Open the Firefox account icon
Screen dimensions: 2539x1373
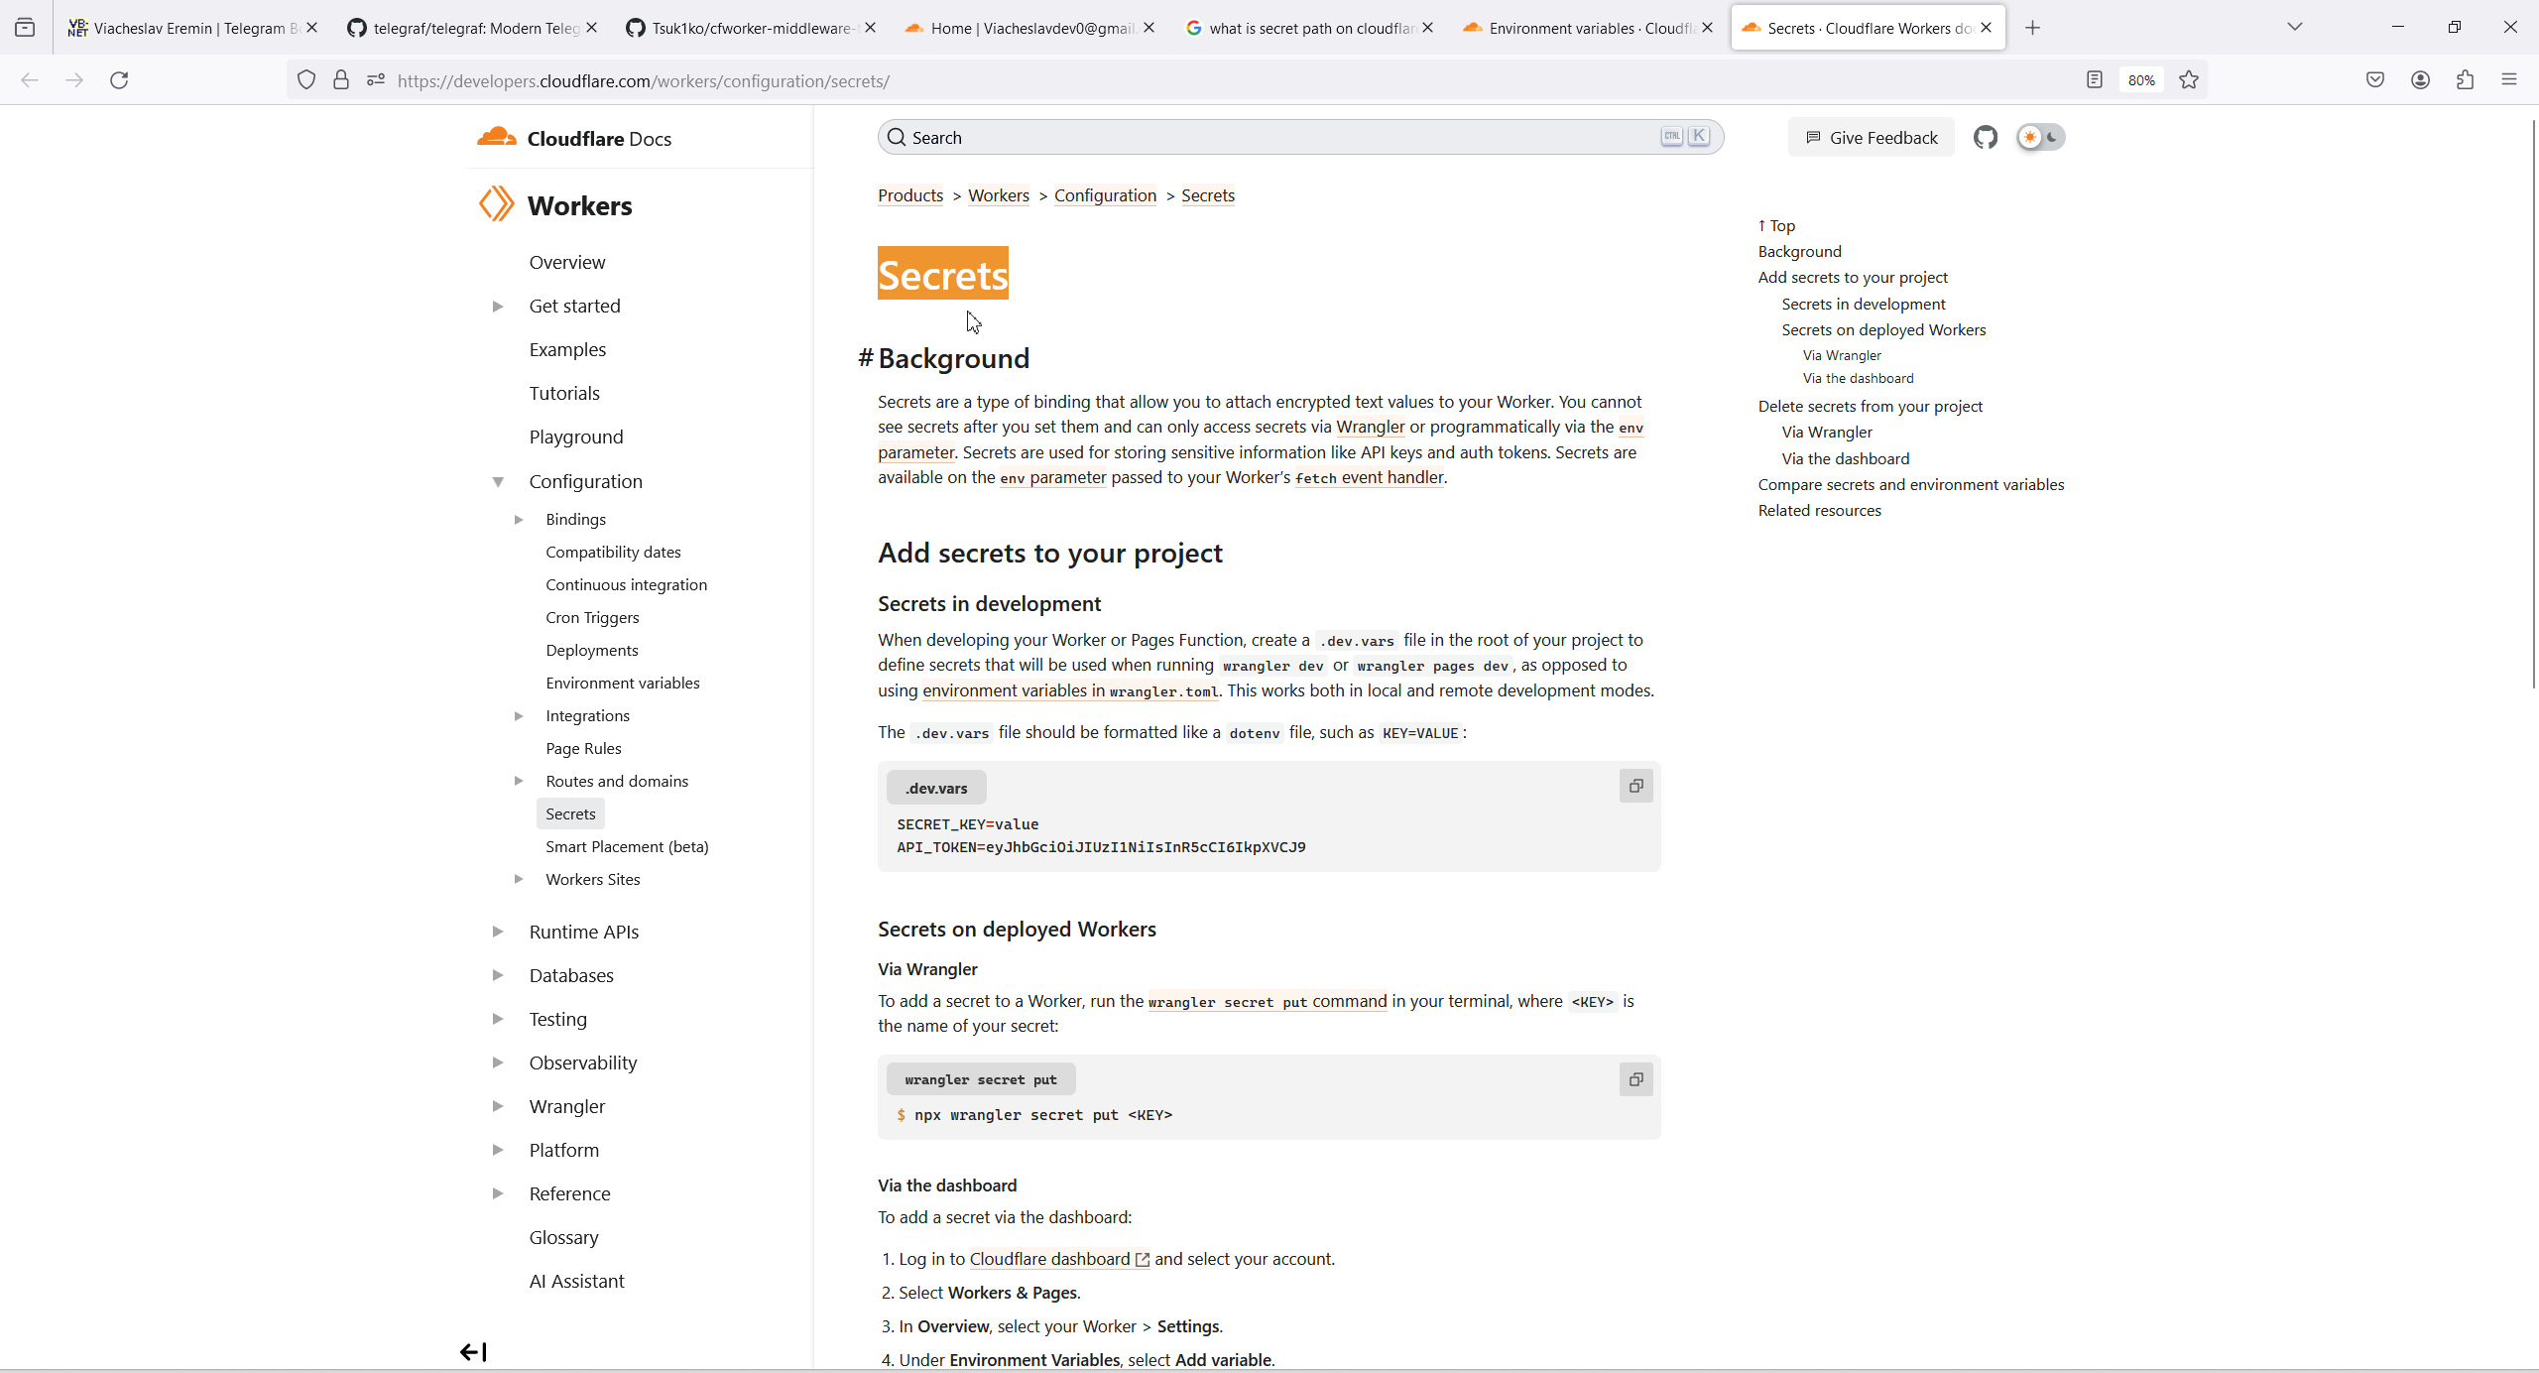click(x=2420, y=80)
